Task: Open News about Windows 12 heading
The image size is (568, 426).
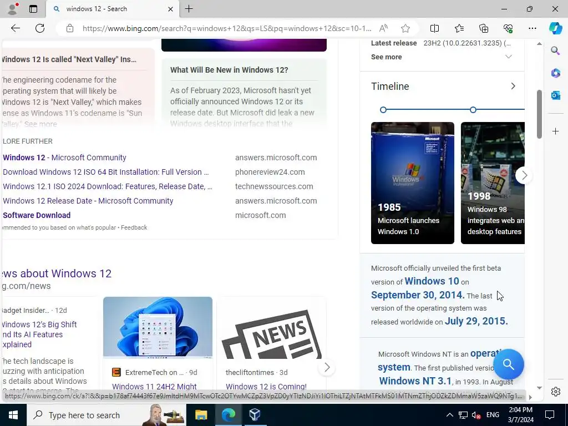Action: (57, 273)
